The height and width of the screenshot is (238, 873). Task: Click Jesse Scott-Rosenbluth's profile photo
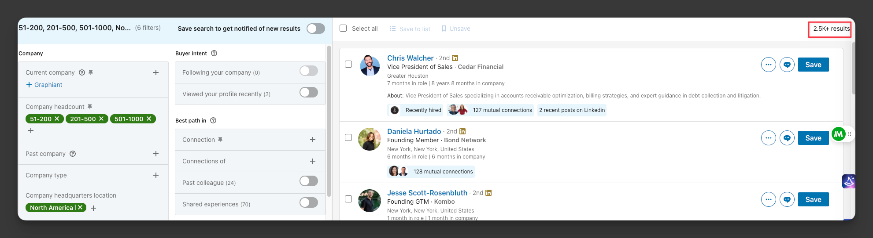(370, 201)
